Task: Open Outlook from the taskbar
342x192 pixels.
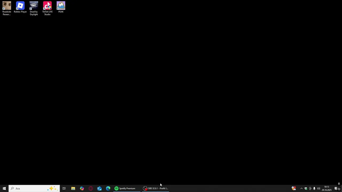Action: tap(99, 189)
